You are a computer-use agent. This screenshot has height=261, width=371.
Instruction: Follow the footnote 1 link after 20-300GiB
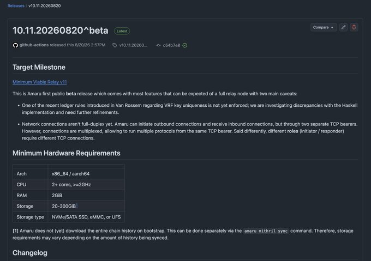coord(77,205)
